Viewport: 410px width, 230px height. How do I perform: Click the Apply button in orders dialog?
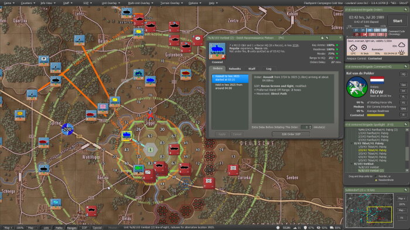tap(222, 134)
